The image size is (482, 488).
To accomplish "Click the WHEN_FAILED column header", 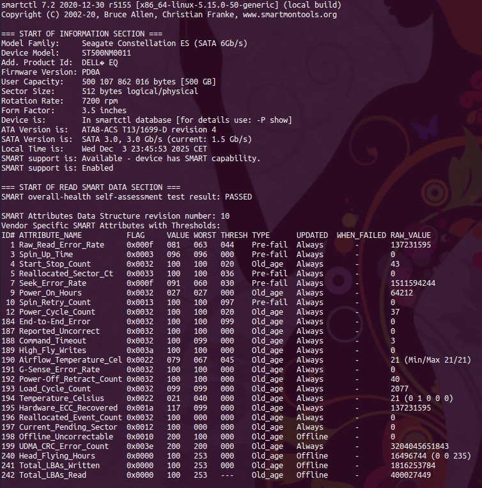I will click(x=362, y=235).
